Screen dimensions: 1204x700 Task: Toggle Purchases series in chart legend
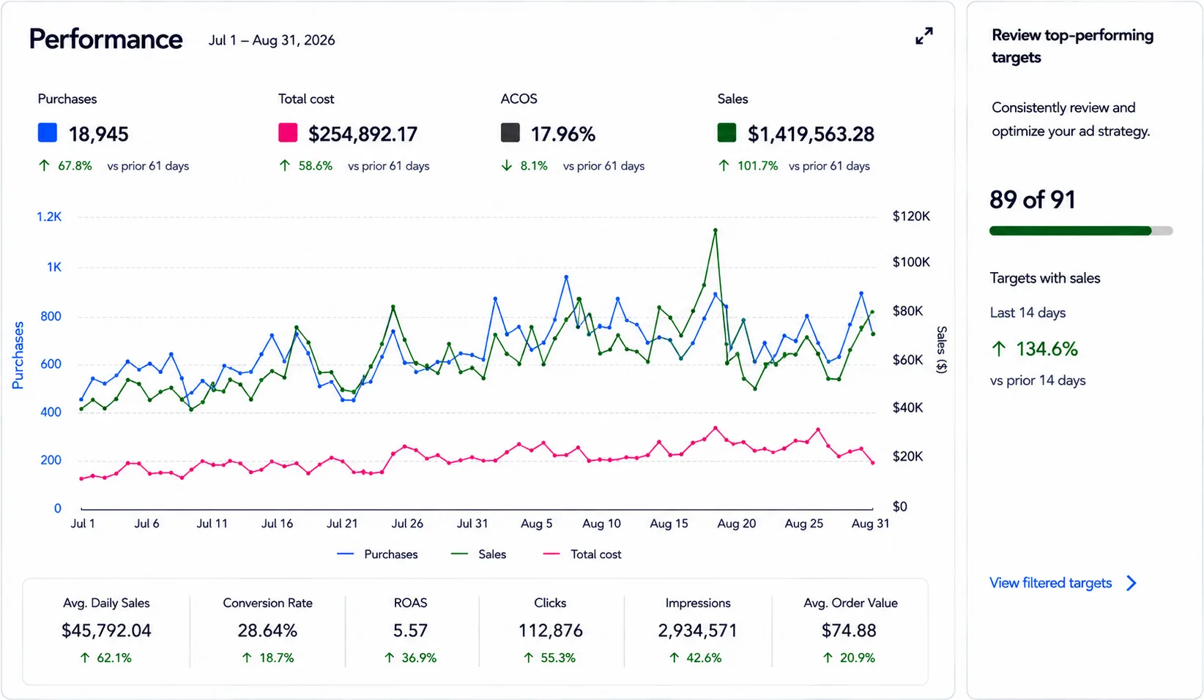coord(377,554)
